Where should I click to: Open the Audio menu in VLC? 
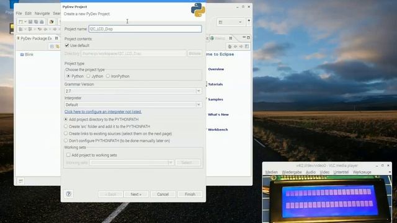[311, 172]
